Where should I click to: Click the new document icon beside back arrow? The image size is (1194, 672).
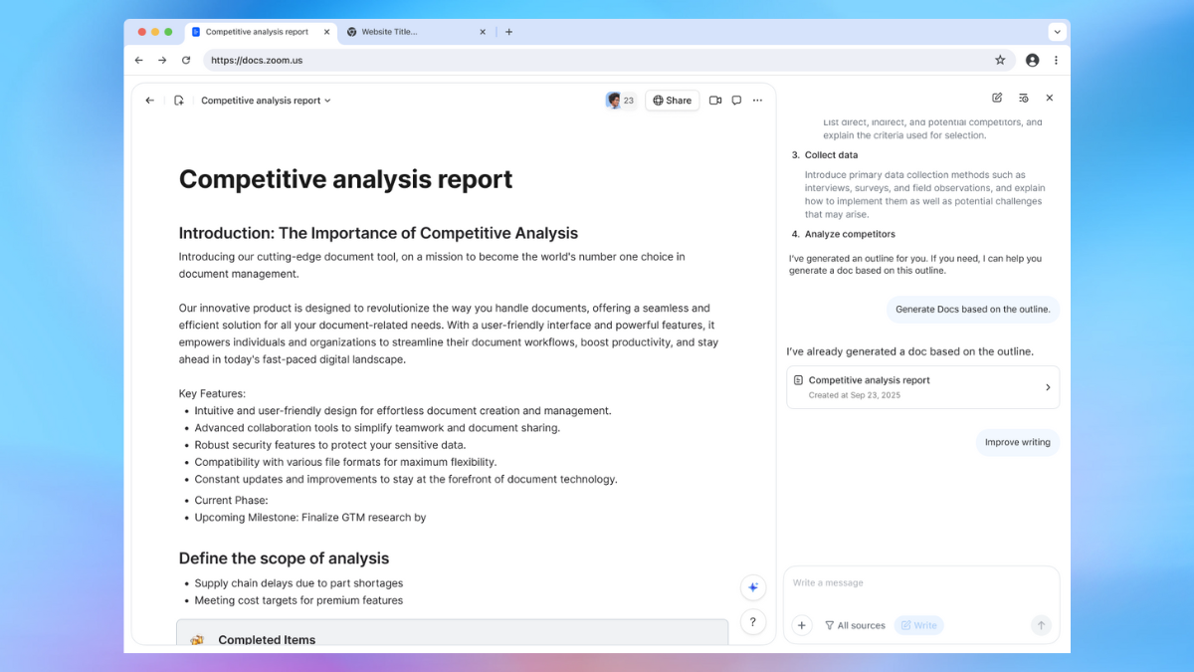point(179,101)
